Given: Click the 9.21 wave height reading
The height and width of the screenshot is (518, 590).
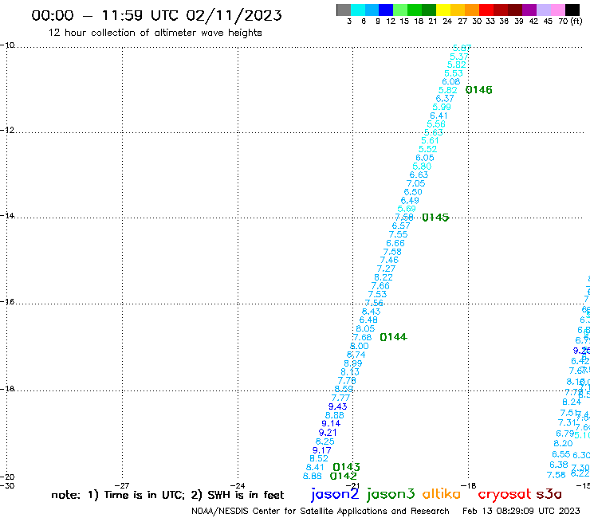Looking at the screenshot, I should pos(328,433).
